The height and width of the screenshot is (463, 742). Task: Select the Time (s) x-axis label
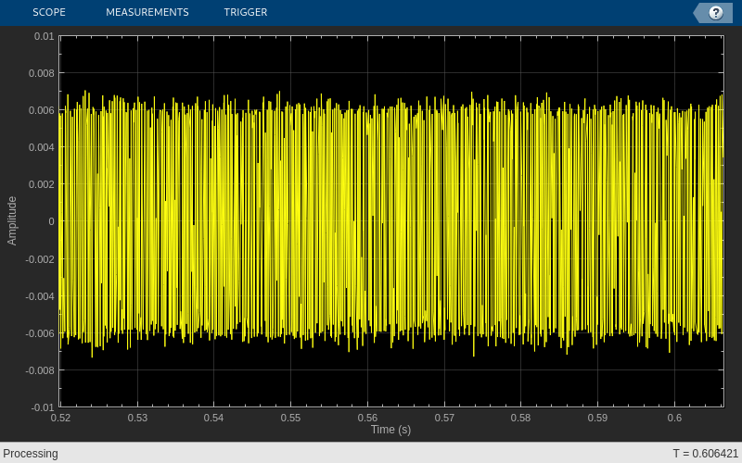tap(390, 430)
